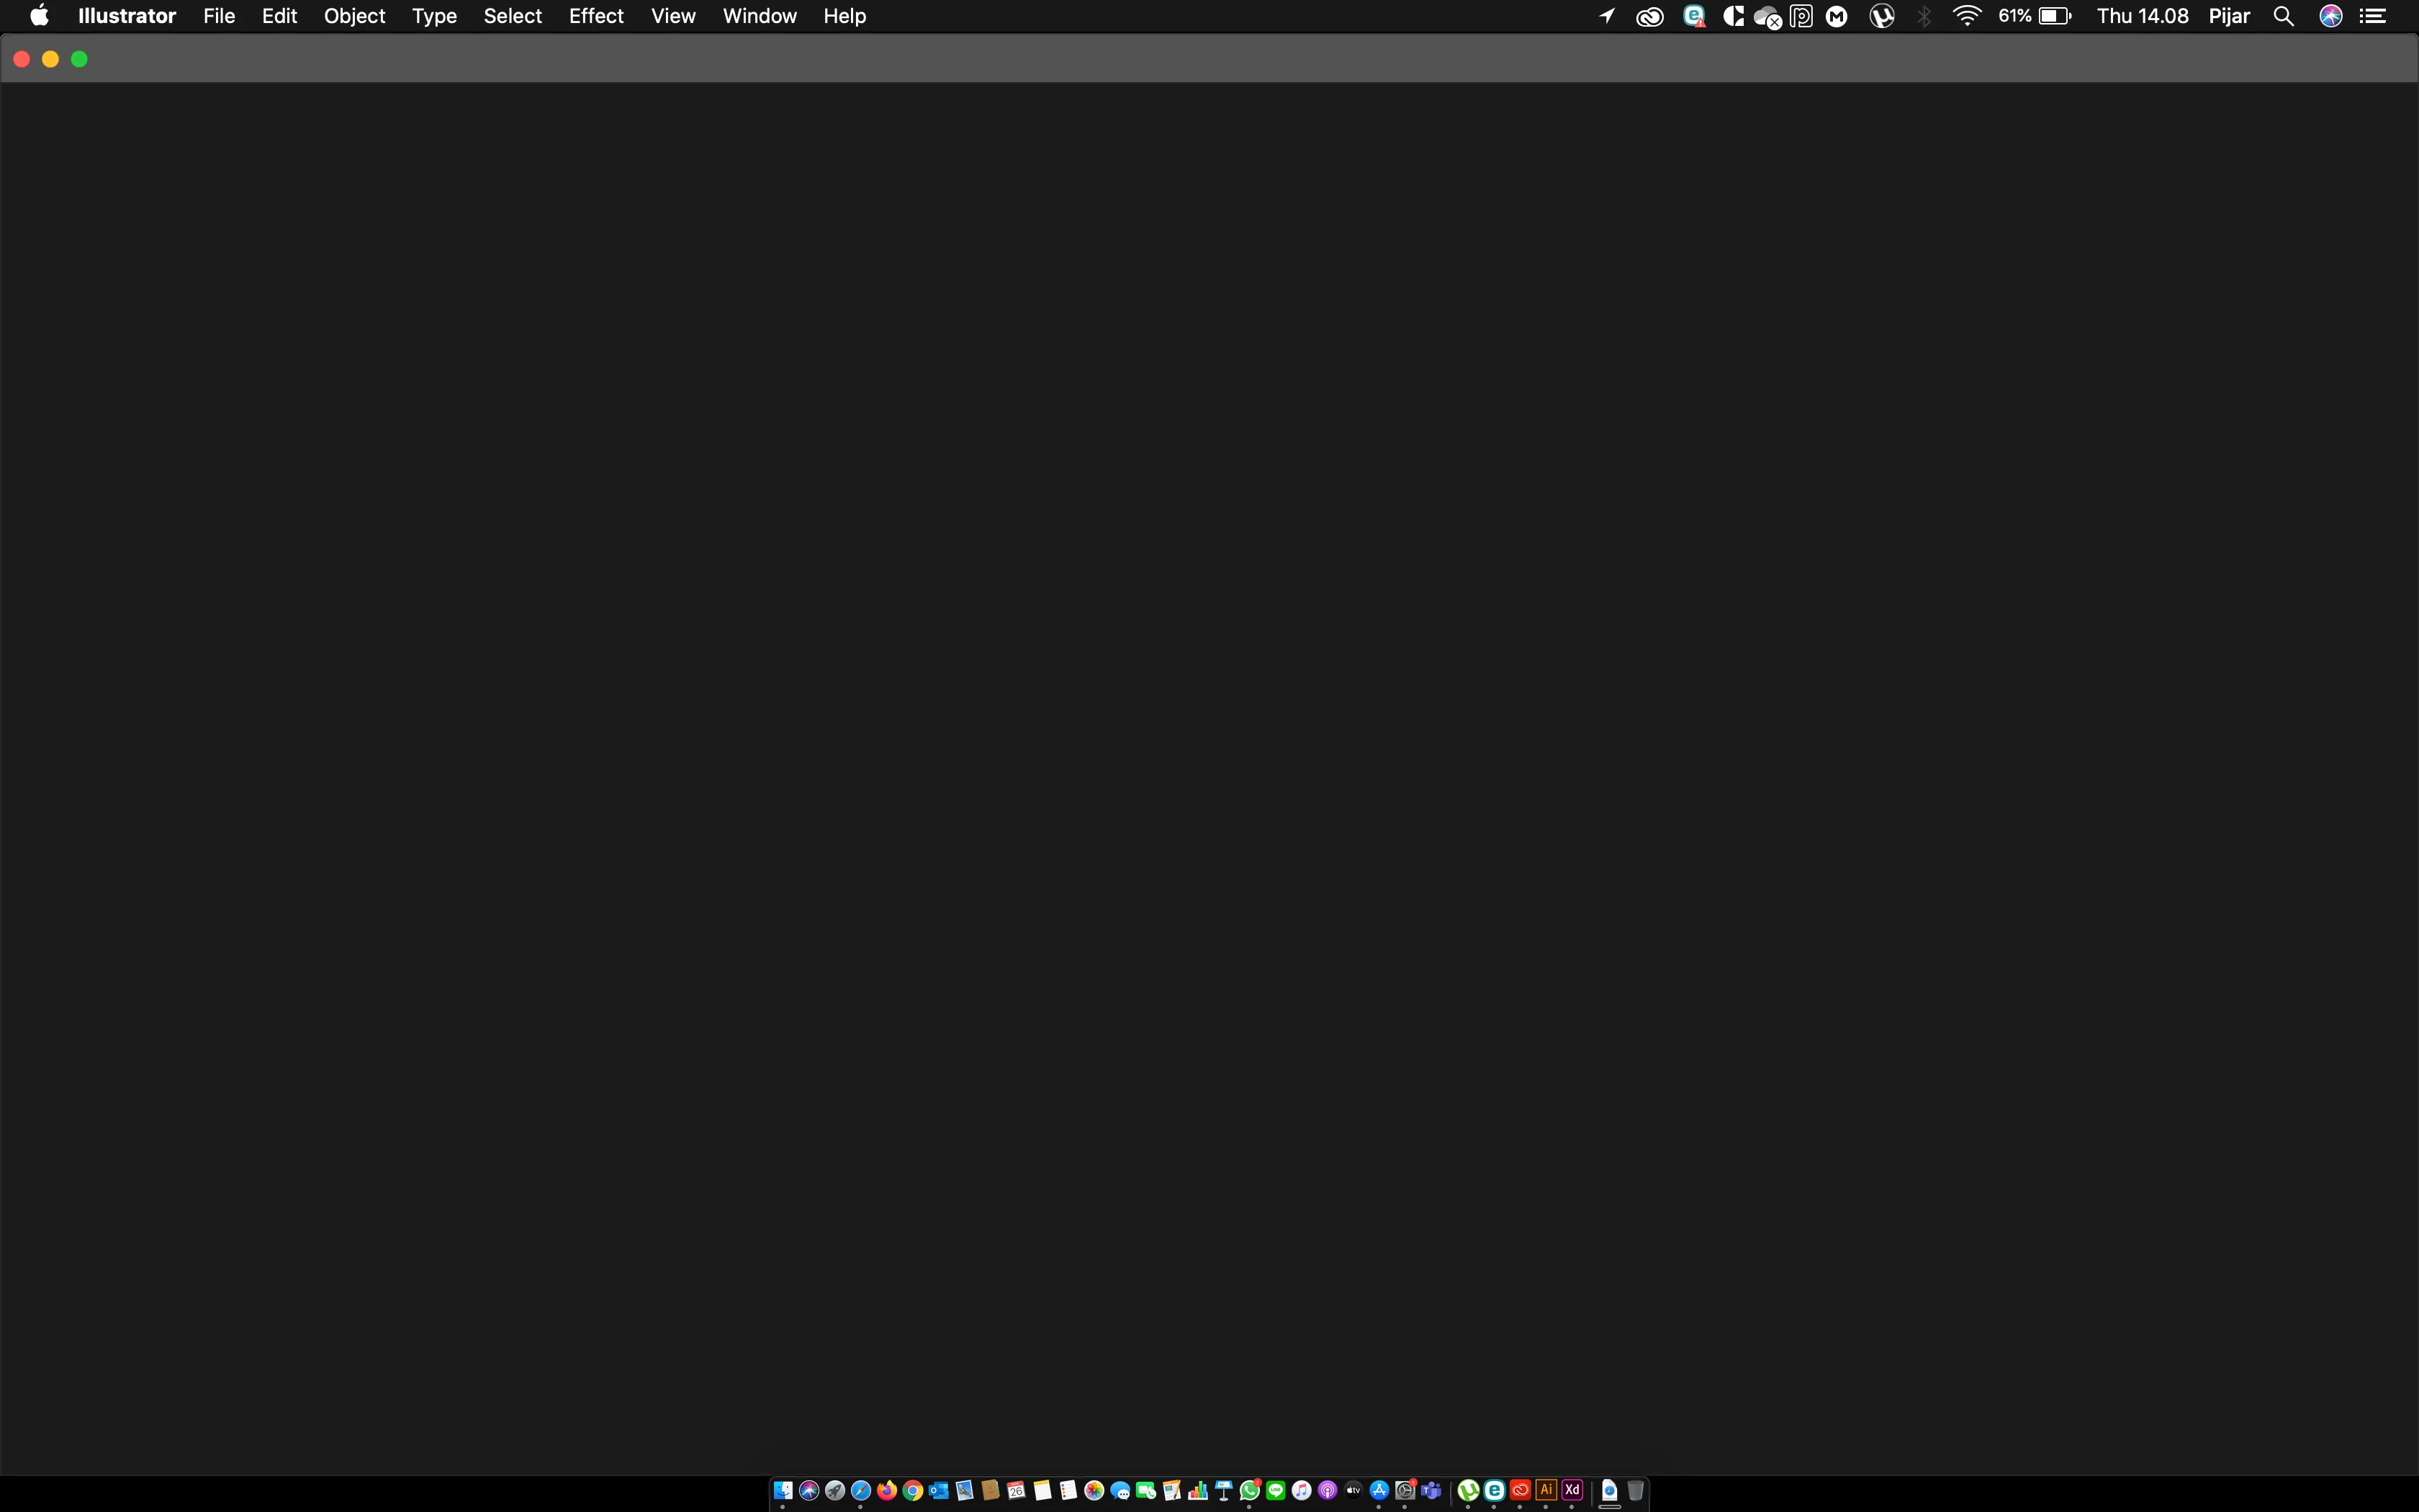Open Siri from the menu bar

(x=2331, y=16)
